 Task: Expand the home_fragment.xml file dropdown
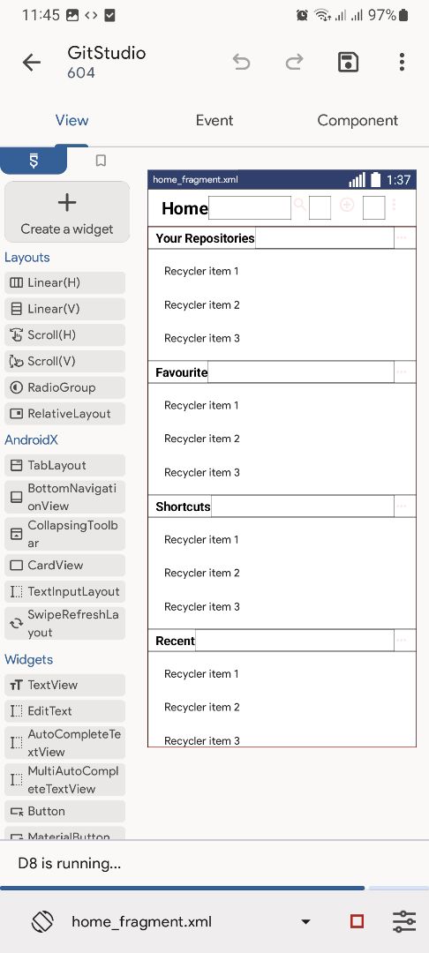305,922
